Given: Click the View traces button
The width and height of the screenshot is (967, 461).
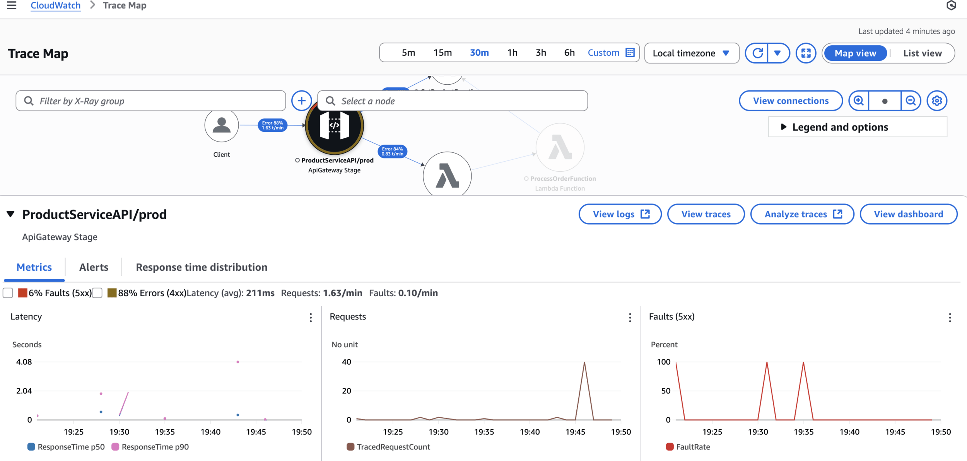Looking at the screenshot, I should [706, 214].
